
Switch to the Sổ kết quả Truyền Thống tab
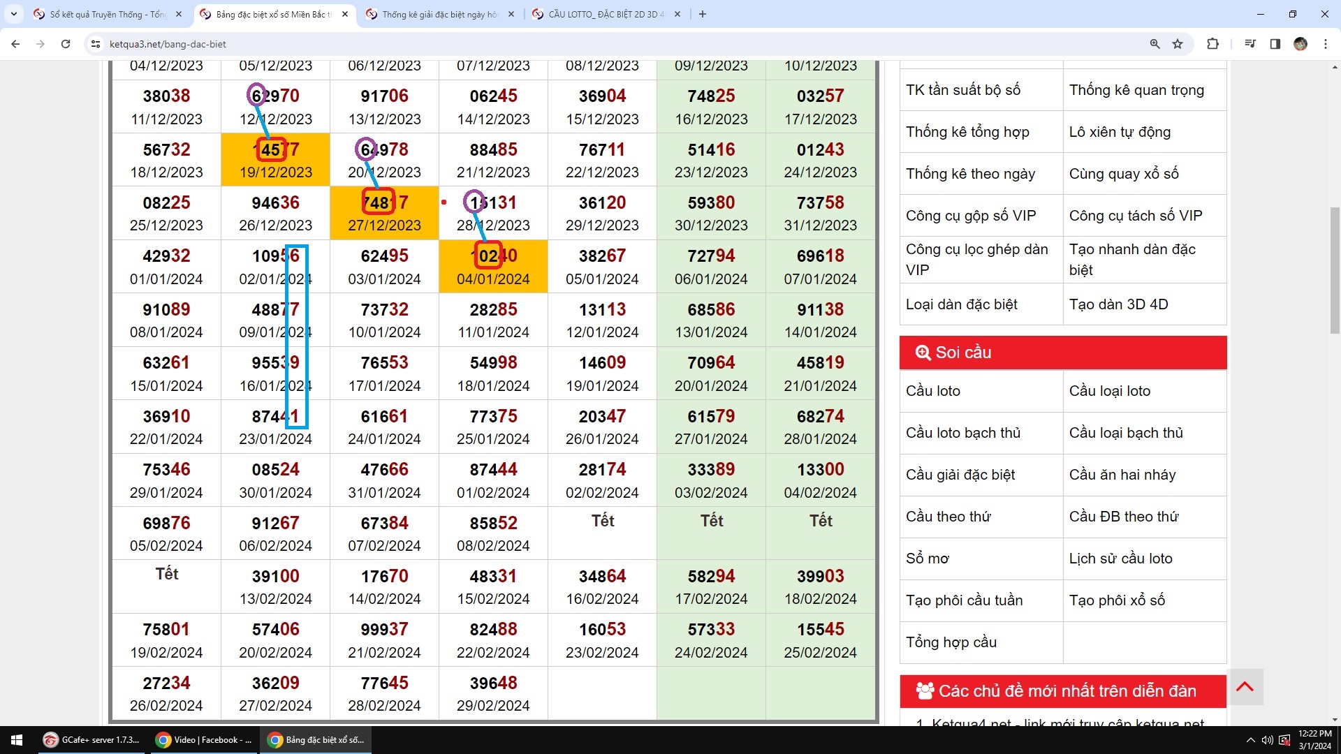pyautogui.click(x=106, y=14)
